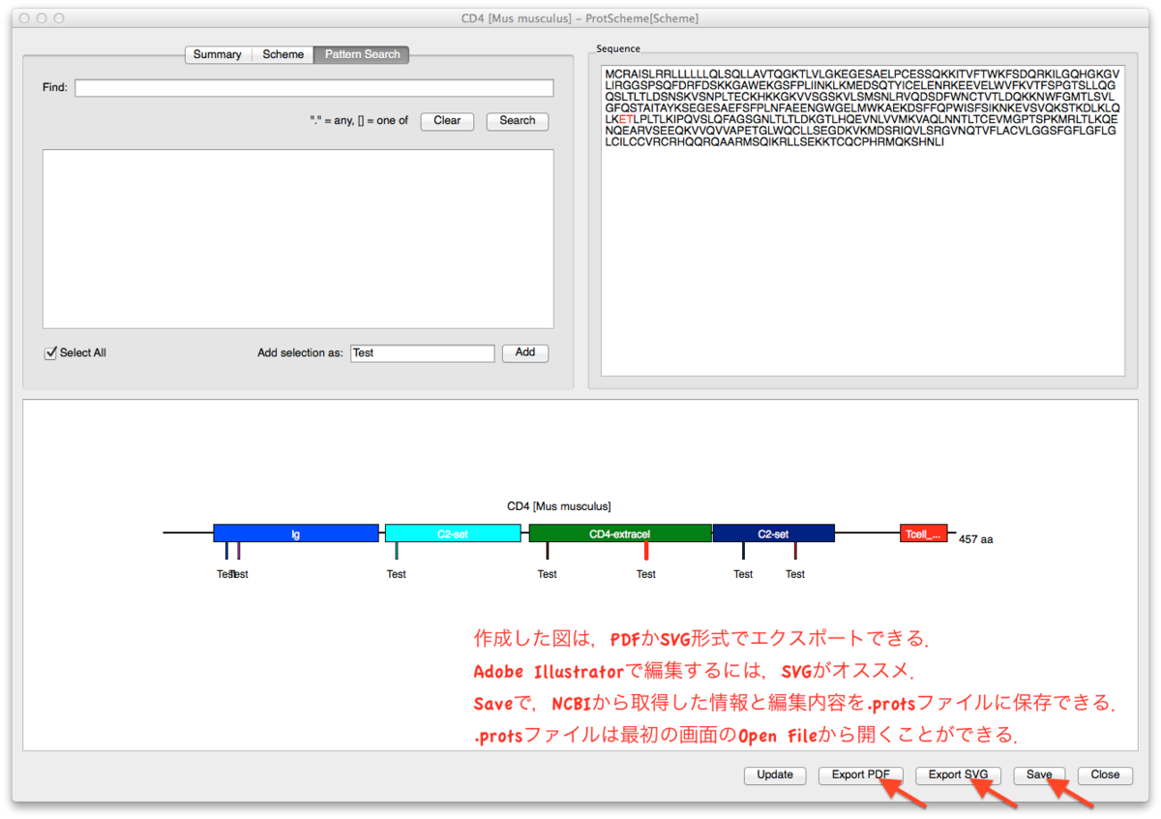1161x819 pixels.
Task: Click the 'Add selection as' name field
Action: point(423,353)
